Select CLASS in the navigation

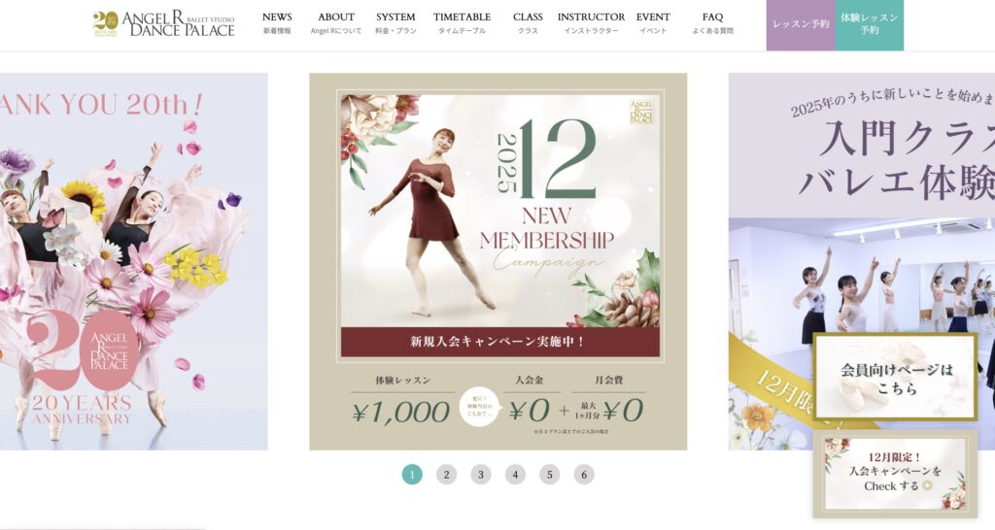coord(528,23)
